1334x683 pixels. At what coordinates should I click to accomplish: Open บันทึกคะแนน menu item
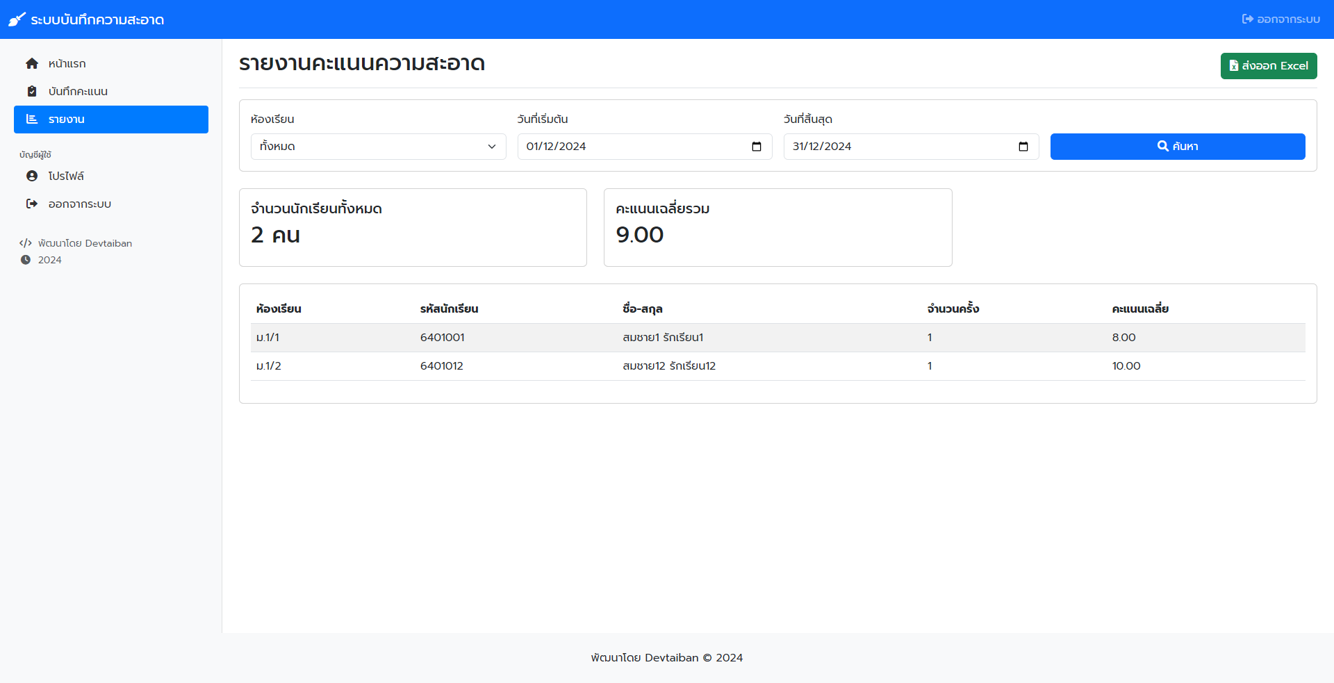(78, 92)
